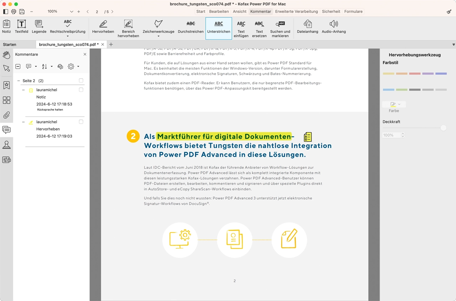Activate the Hervorheben highlighter tool

[103, 27]
